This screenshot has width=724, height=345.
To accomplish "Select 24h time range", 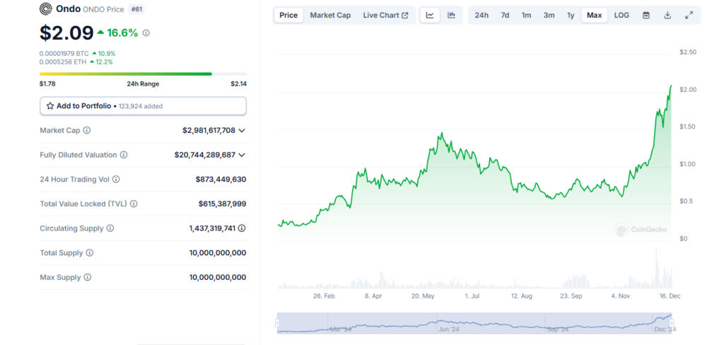I will (481, 16).
